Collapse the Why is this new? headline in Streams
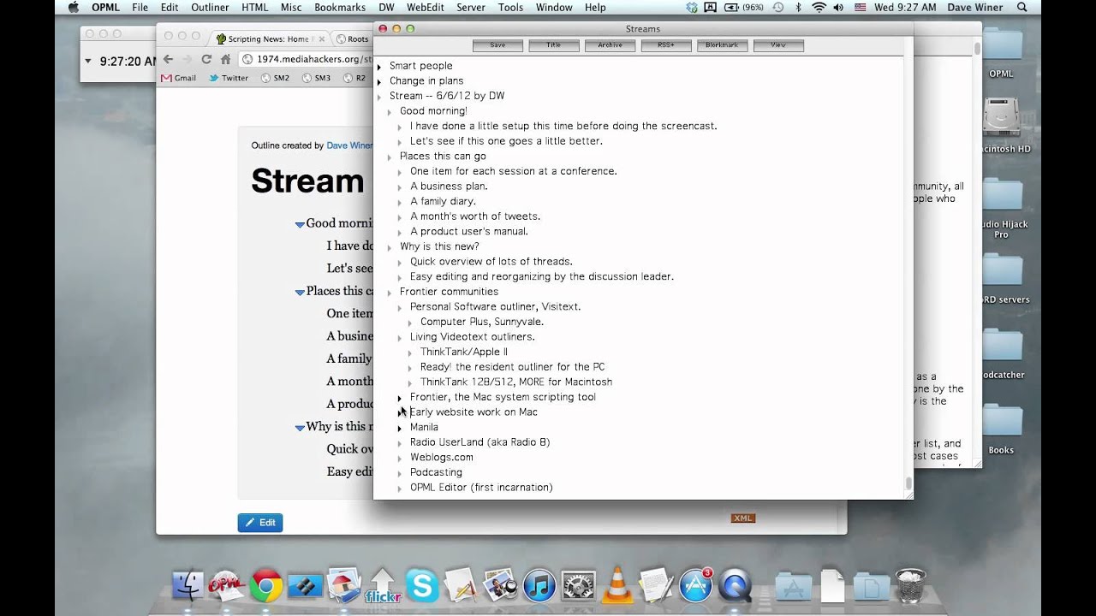The width and height of the screenshot is (1096, 616). (390, 247)
